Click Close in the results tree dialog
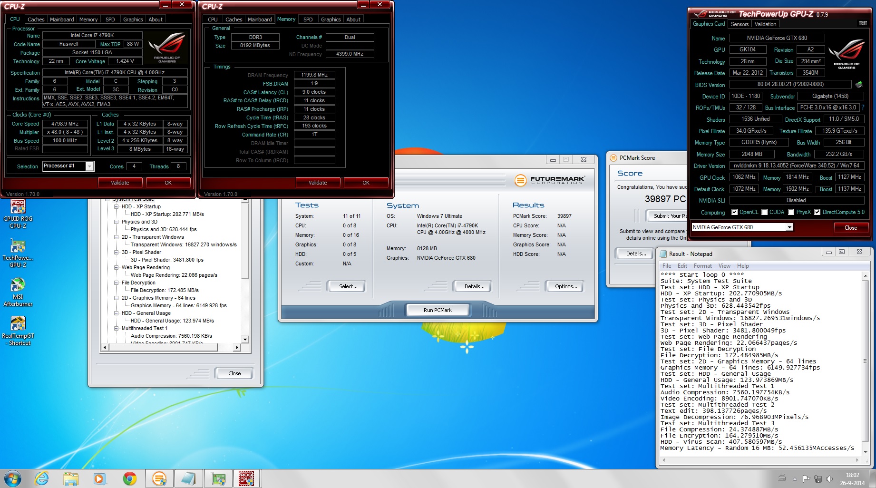The height and width of the screenshot is (488, 876). tap(234, 373)
